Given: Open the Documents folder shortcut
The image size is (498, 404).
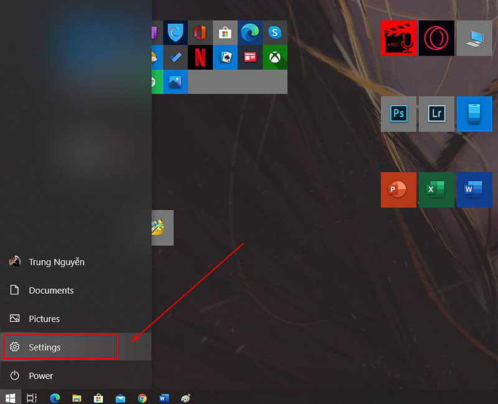Looking at the screenshot, I should pos(51,290).
